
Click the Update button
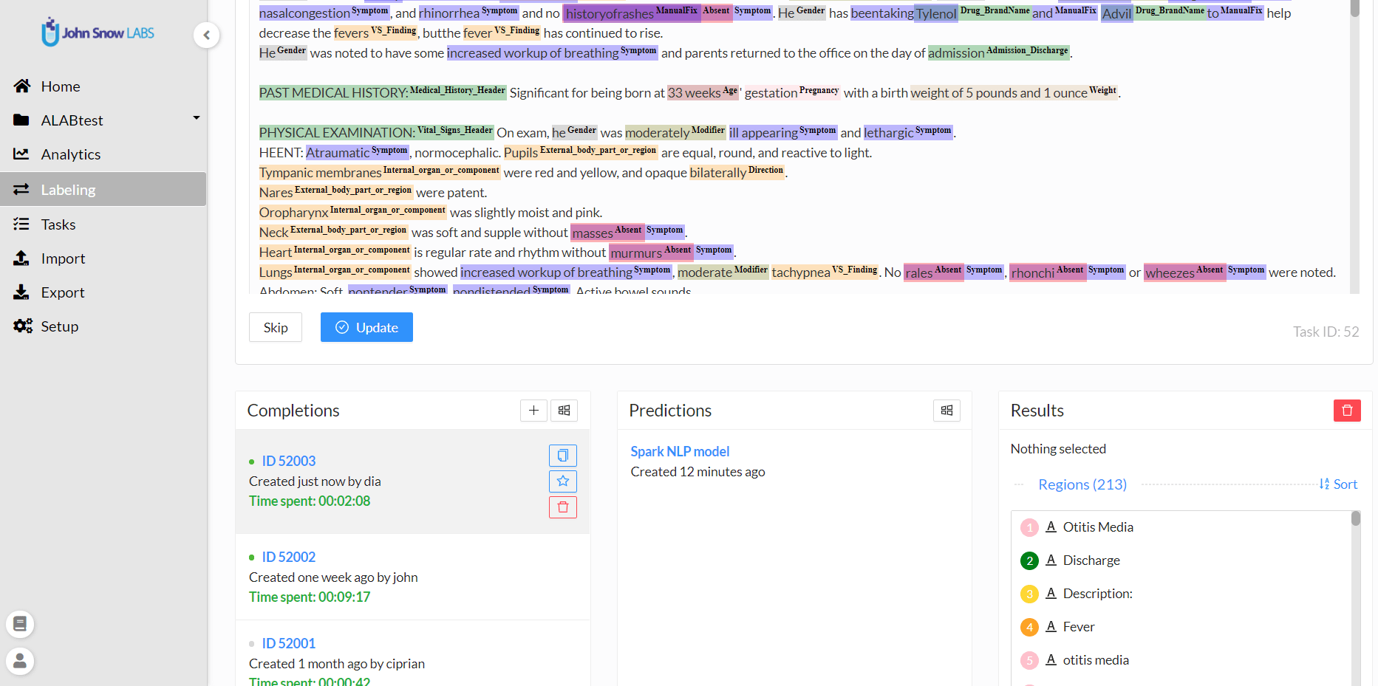(x=366, y=328)
